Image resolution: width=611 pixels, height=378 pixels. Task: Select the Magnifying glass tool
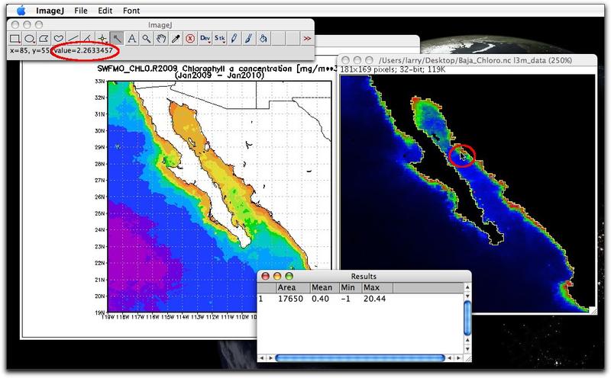(x=146, y=39)
